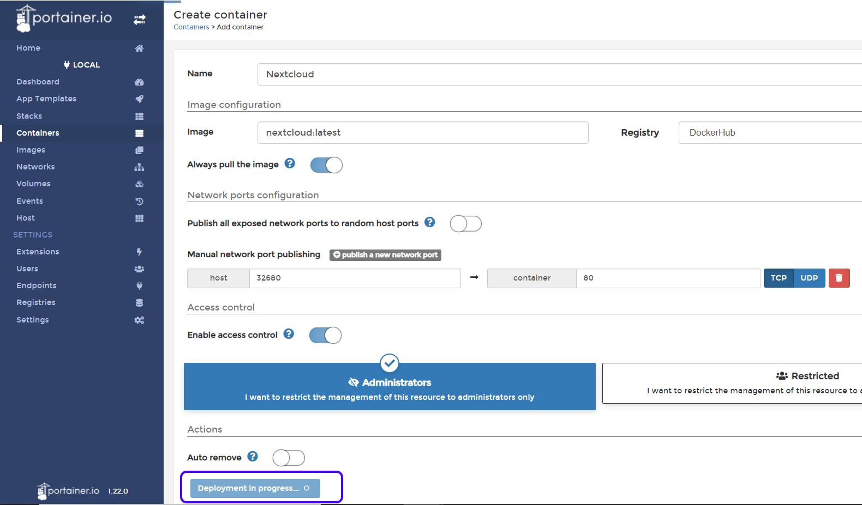Screen dimensions: 862x505
Task: Click the Users group icon
Action: [x=139, y=269]
